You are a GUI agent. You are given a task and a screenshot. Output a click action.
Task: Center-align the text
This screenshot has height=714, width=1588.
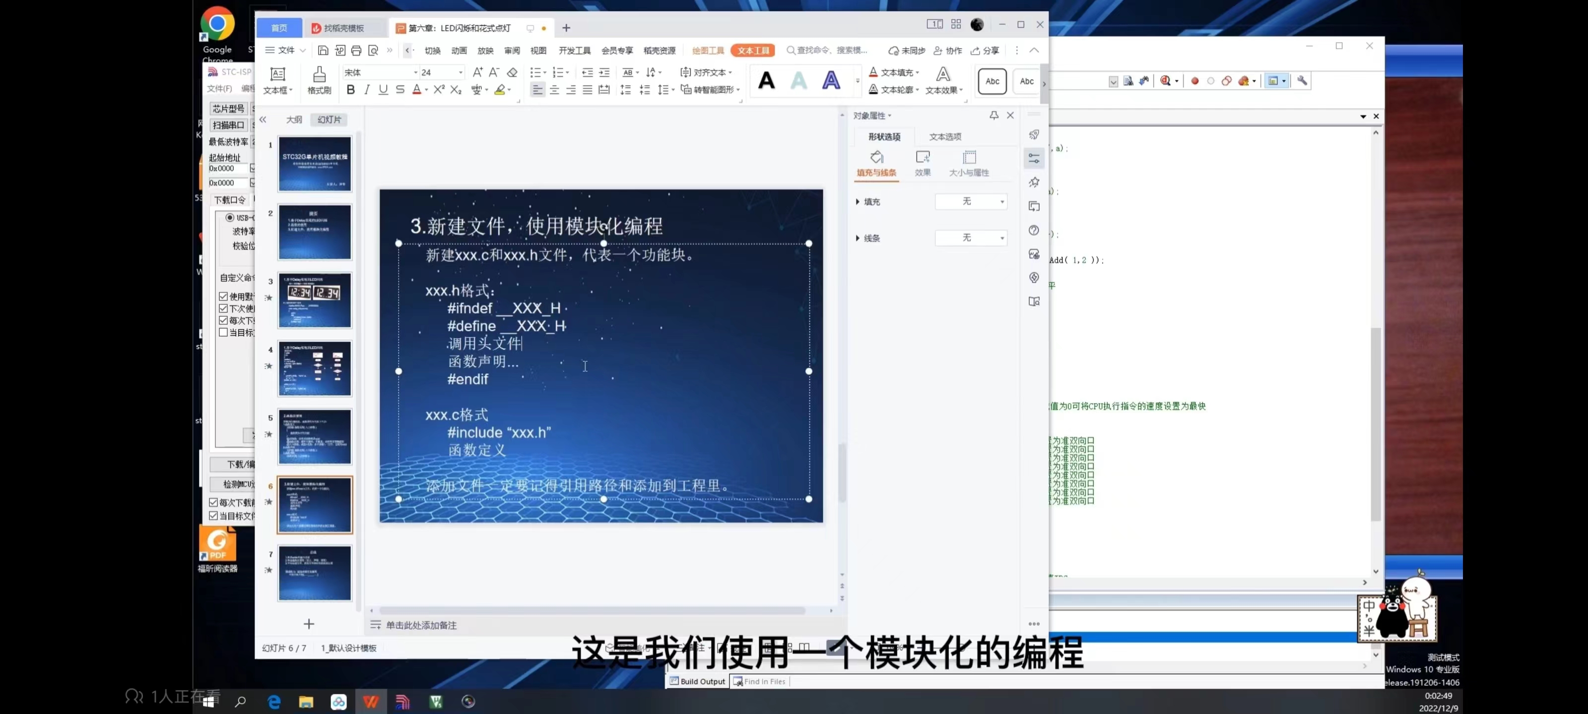coord(554,90)
